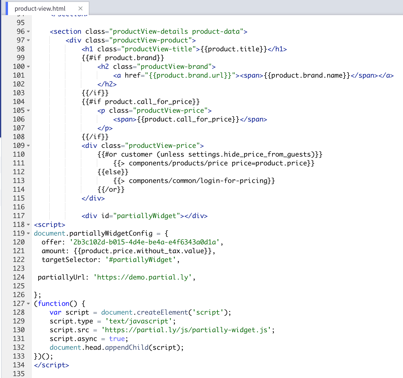Collapse code fold at line 100
403x378 pixels.
pos(28,67)
